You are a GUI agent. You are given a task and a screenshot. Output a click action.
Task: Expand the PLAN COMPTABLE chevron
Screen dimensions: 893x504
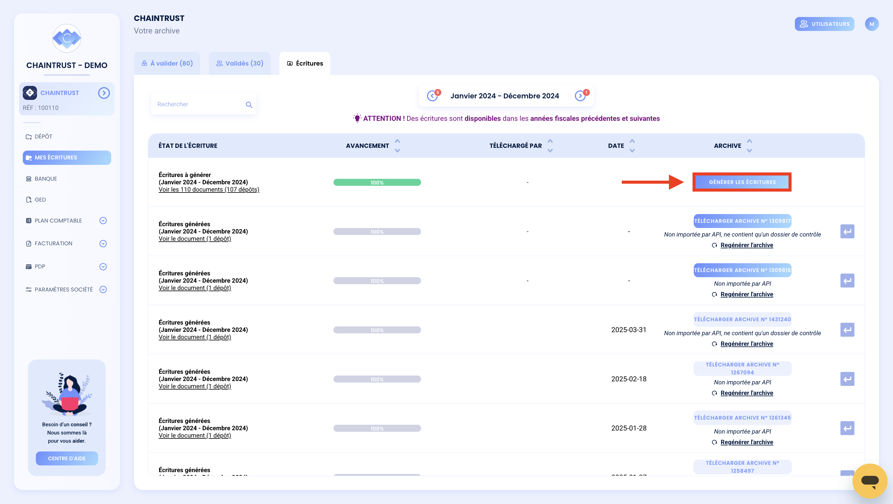click(103, 220)
